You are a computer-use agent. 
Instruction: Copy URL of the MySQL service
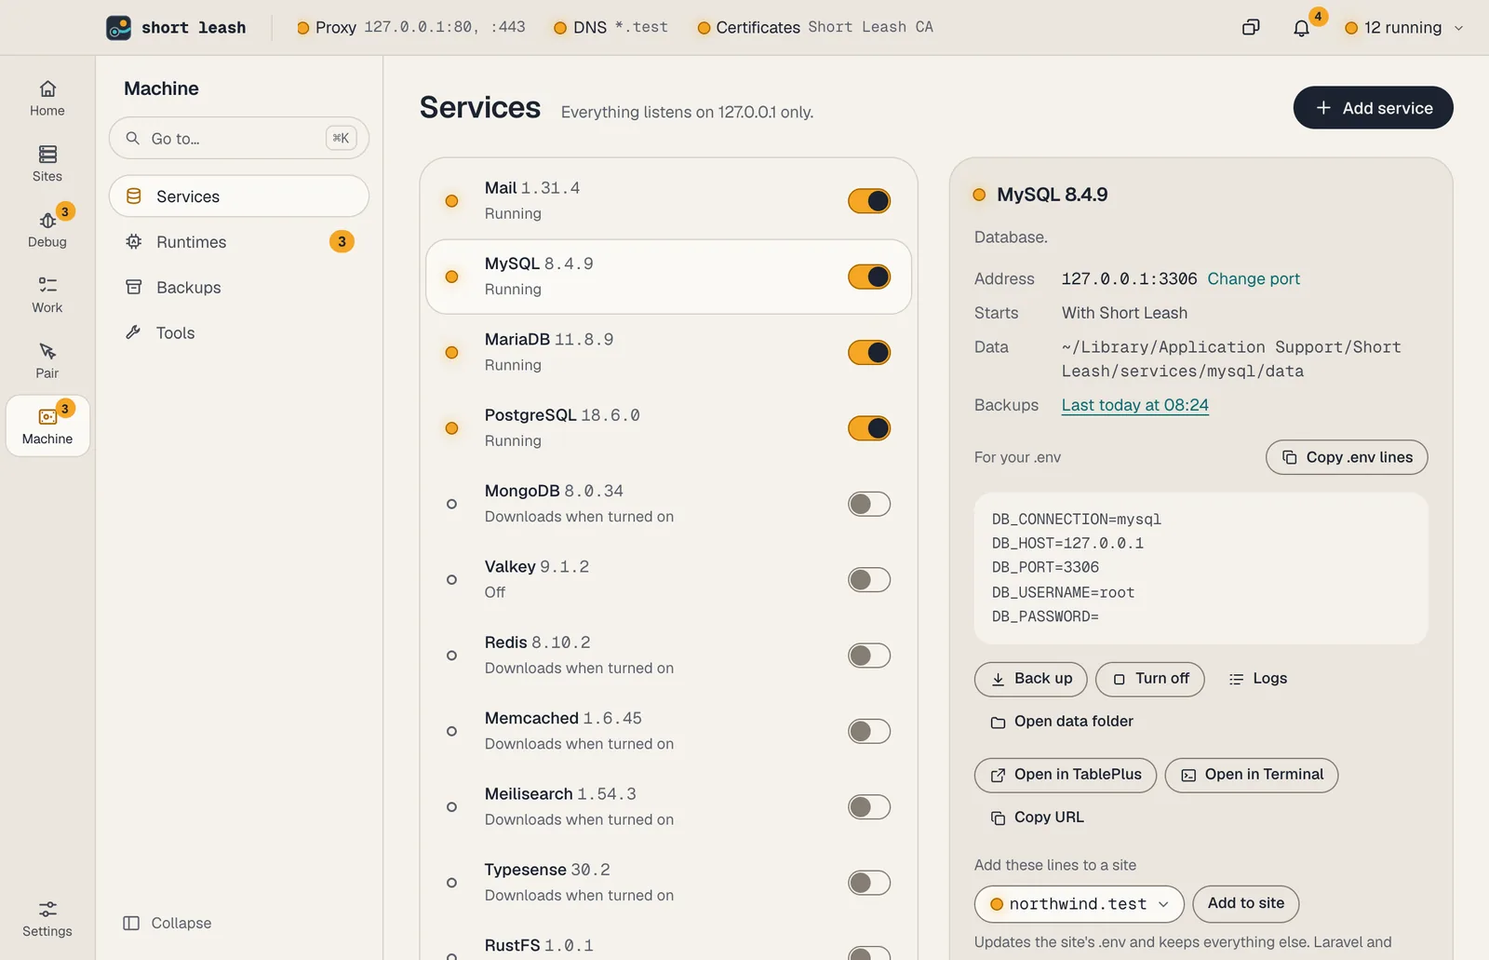click(x=1038, y=818)
